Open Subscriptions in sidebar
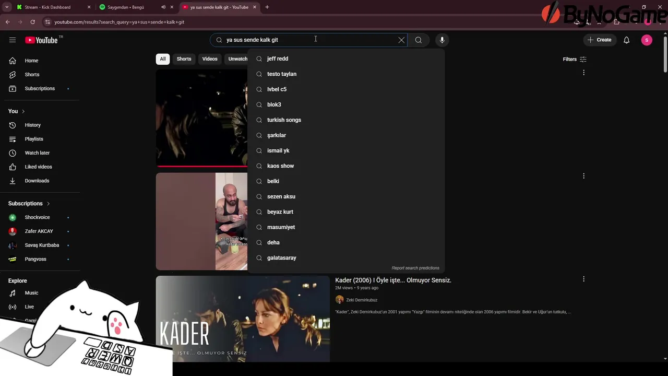Screen dimensions: 668x376 pyautogui.click(x=40, y=88)
